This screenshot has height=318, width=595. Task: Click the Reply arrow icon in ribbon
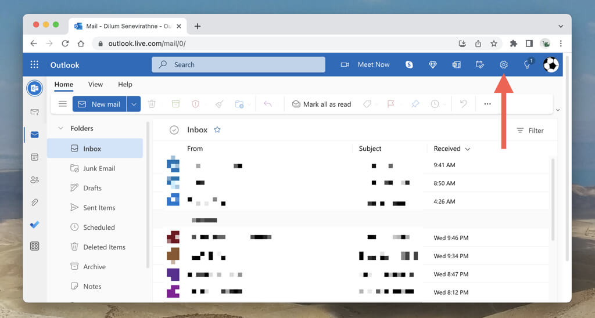pos(267,104)
